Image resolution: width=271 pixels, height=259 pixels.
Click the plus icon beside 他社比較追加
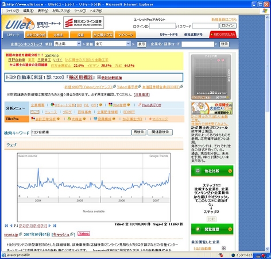[x=99, y=77]
